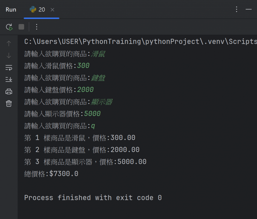Click the green input value 5000
The width and height of the screenshot is (257, 219).
point(92,114)
